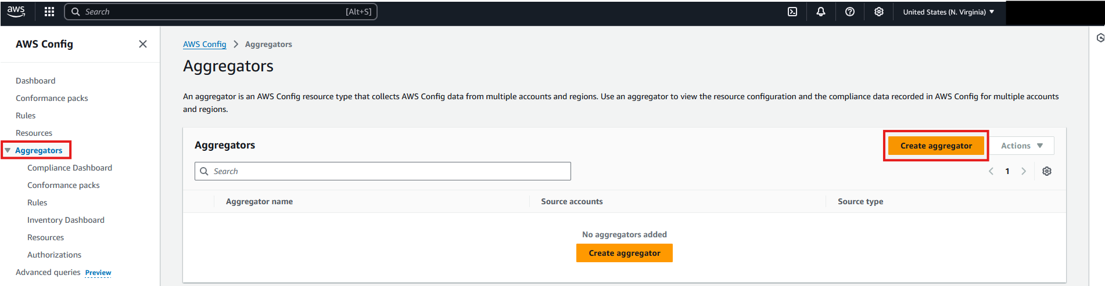Close the AWS Config side panel
This screenshot has width=1105, height=286.
[143, 44]
